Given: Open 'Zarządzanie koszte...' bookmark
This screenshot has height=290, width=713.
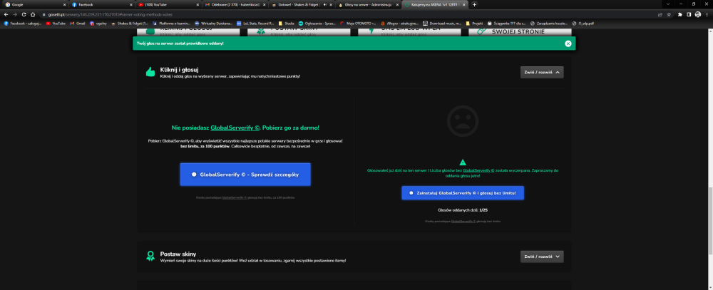Looking at the screenshot, I should click(549, 24).
